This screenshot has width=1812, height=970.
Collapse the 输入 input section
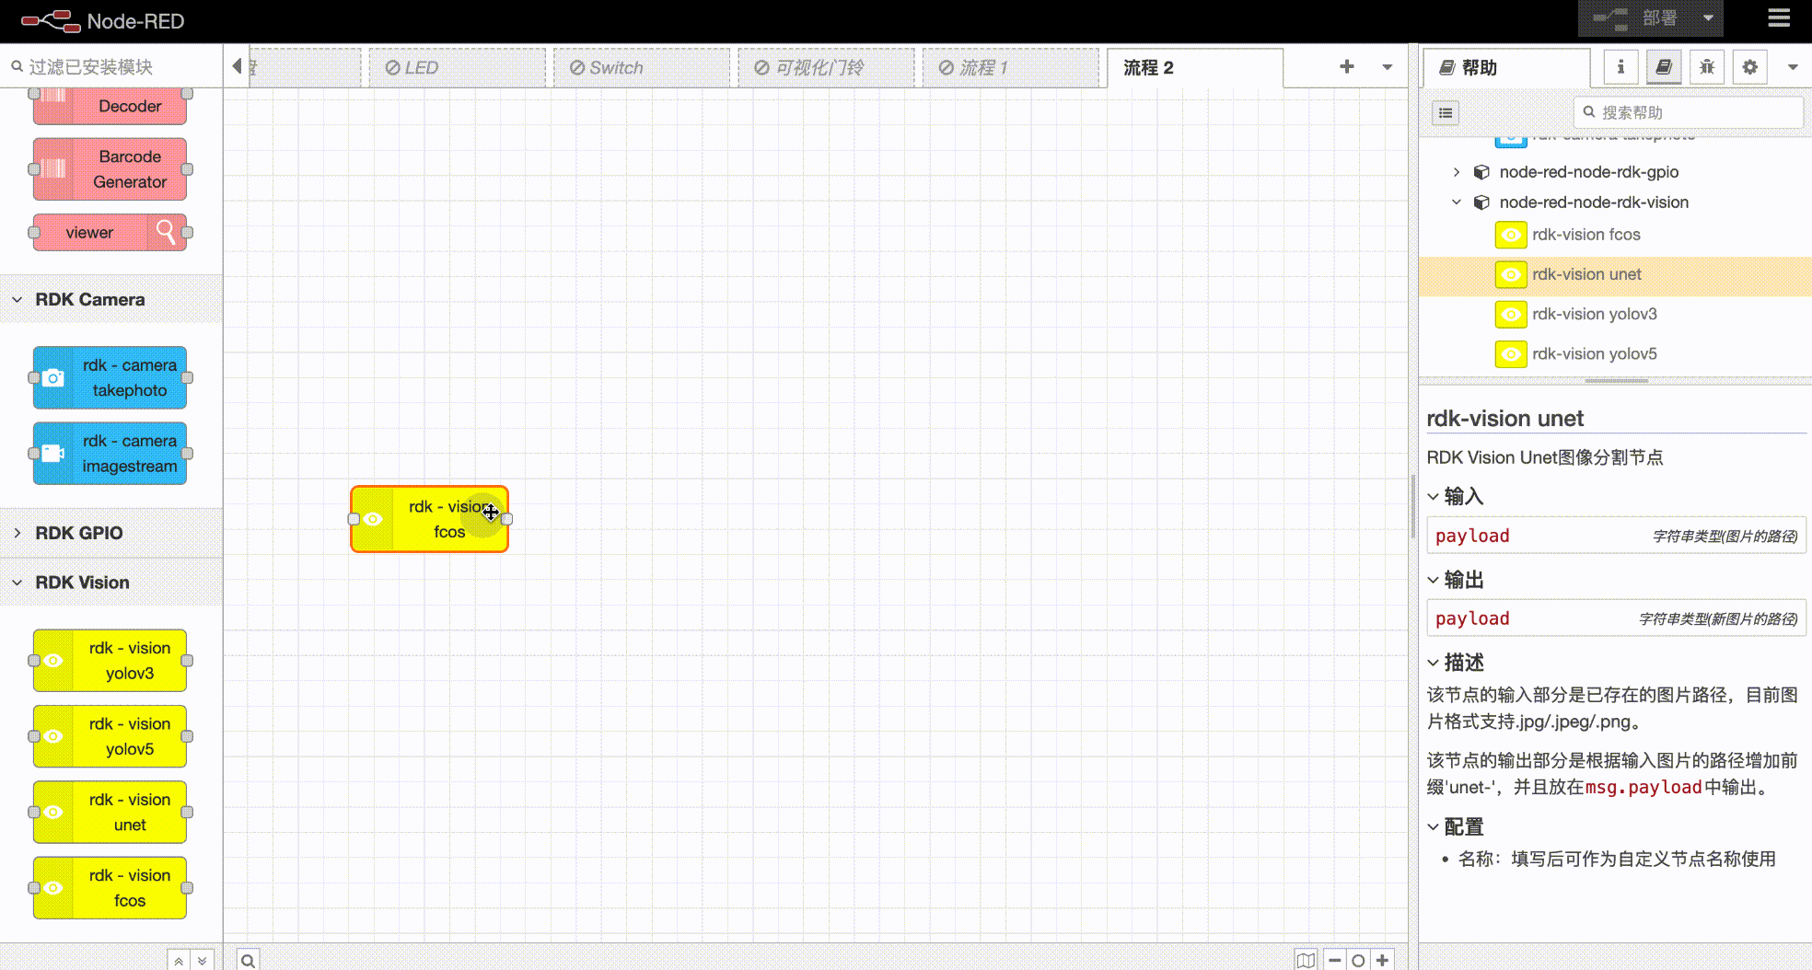coord(1456,496)
